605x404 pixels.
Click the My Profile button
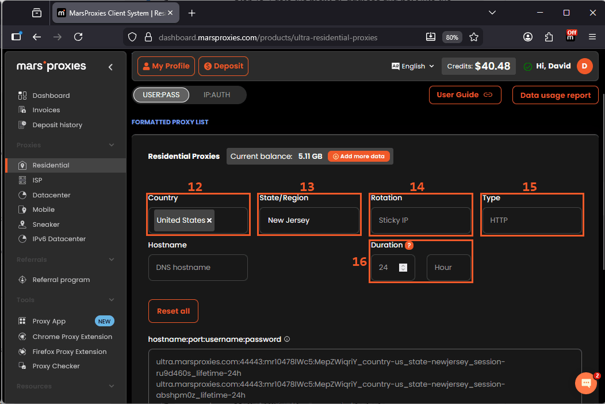pos(166,66)
